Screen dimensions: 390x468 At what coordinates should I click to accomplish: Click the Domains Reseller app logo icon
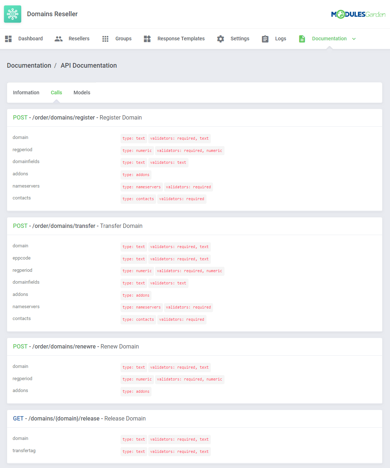[13, 14]
